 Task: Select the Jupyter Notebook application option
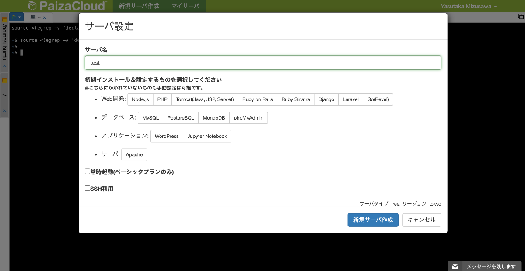pos(207,136)
